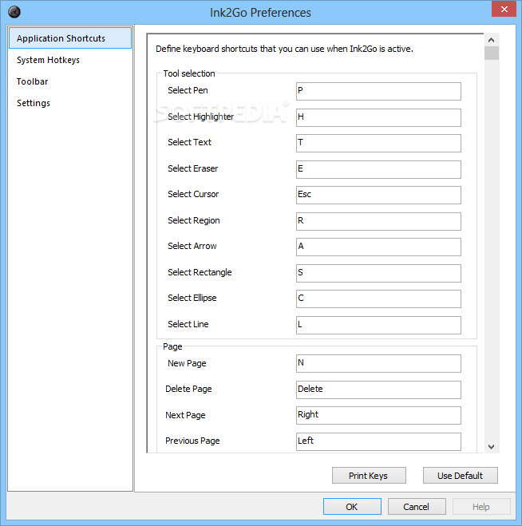Click the Delete Page shortcut field
This screenshot has width=522, height=526.
[x=378, y=390]
